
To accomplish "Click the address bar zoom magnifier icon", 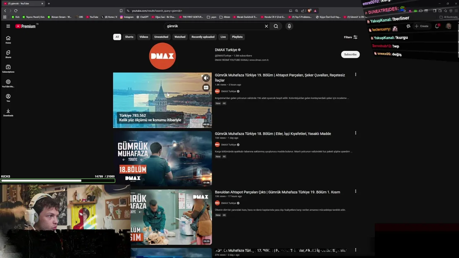I will pyautogui.click(x=297, y=11).
